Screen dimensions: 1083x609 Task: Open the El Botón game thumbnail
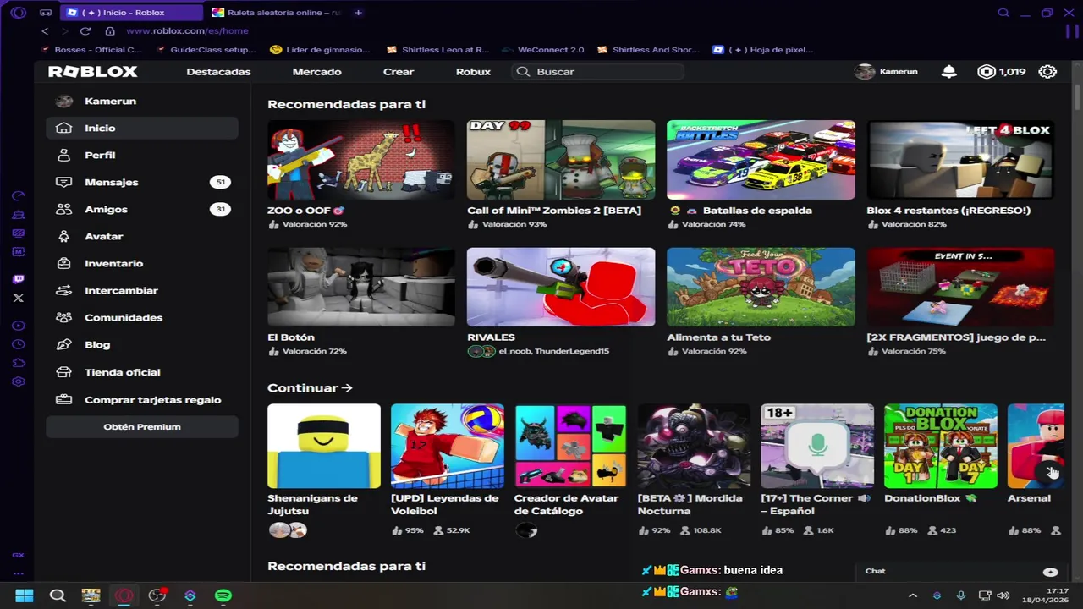361,287
